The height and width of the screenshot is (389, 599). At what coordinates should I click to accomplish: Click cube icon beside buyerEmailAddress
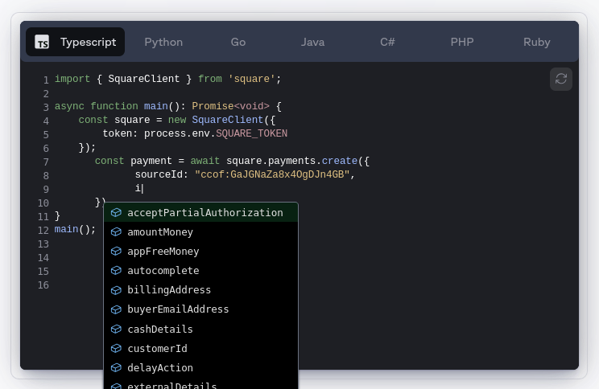click(116, 309)
